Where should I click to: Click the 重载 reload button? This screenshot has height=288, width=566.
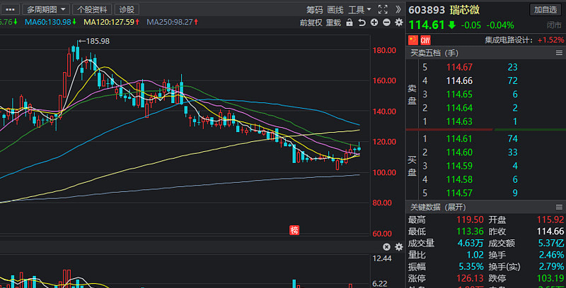click(333, 23)
